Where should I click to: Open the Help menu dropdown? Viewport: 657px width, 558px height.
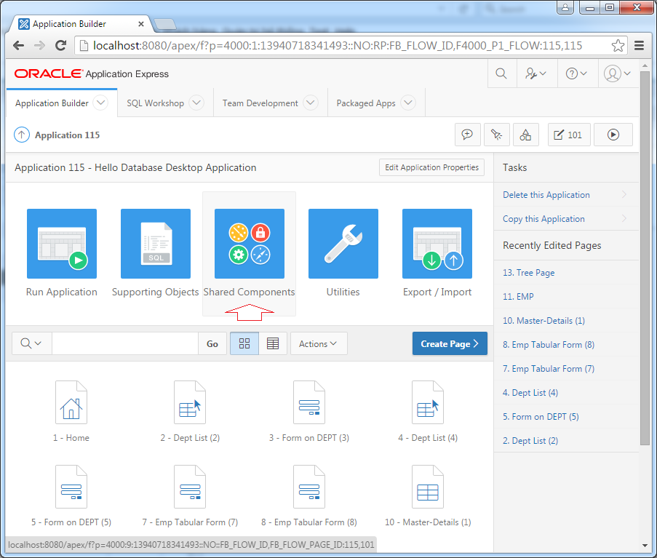click(576, 73)
